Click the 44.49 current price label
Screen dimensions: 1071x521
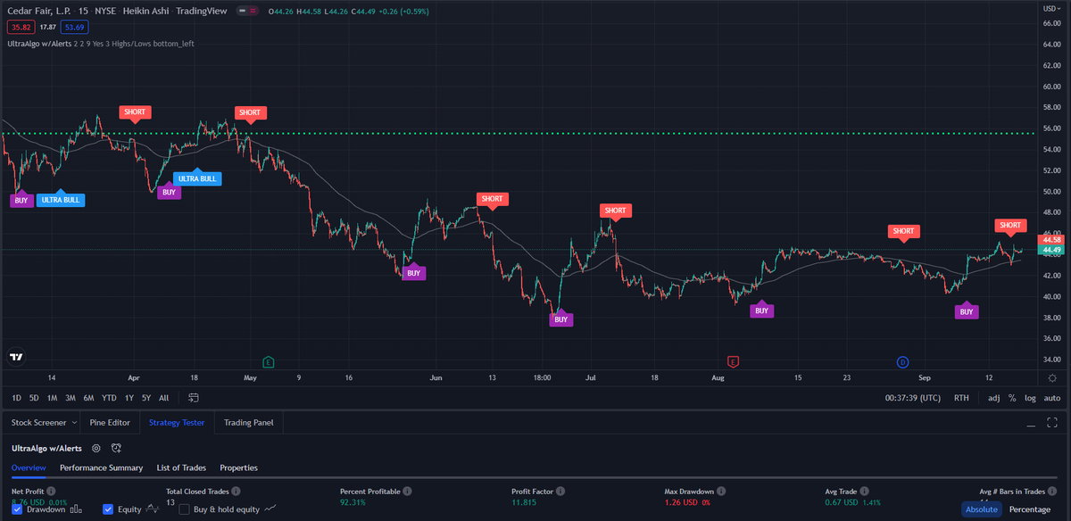click(x=1050, y=250)
